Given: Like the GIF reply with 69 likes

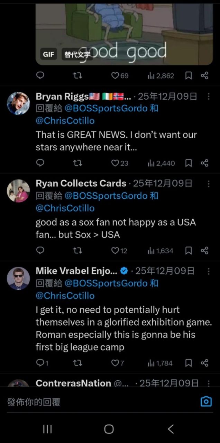Looking at the screenshot, I should click(x=115, y=75).
